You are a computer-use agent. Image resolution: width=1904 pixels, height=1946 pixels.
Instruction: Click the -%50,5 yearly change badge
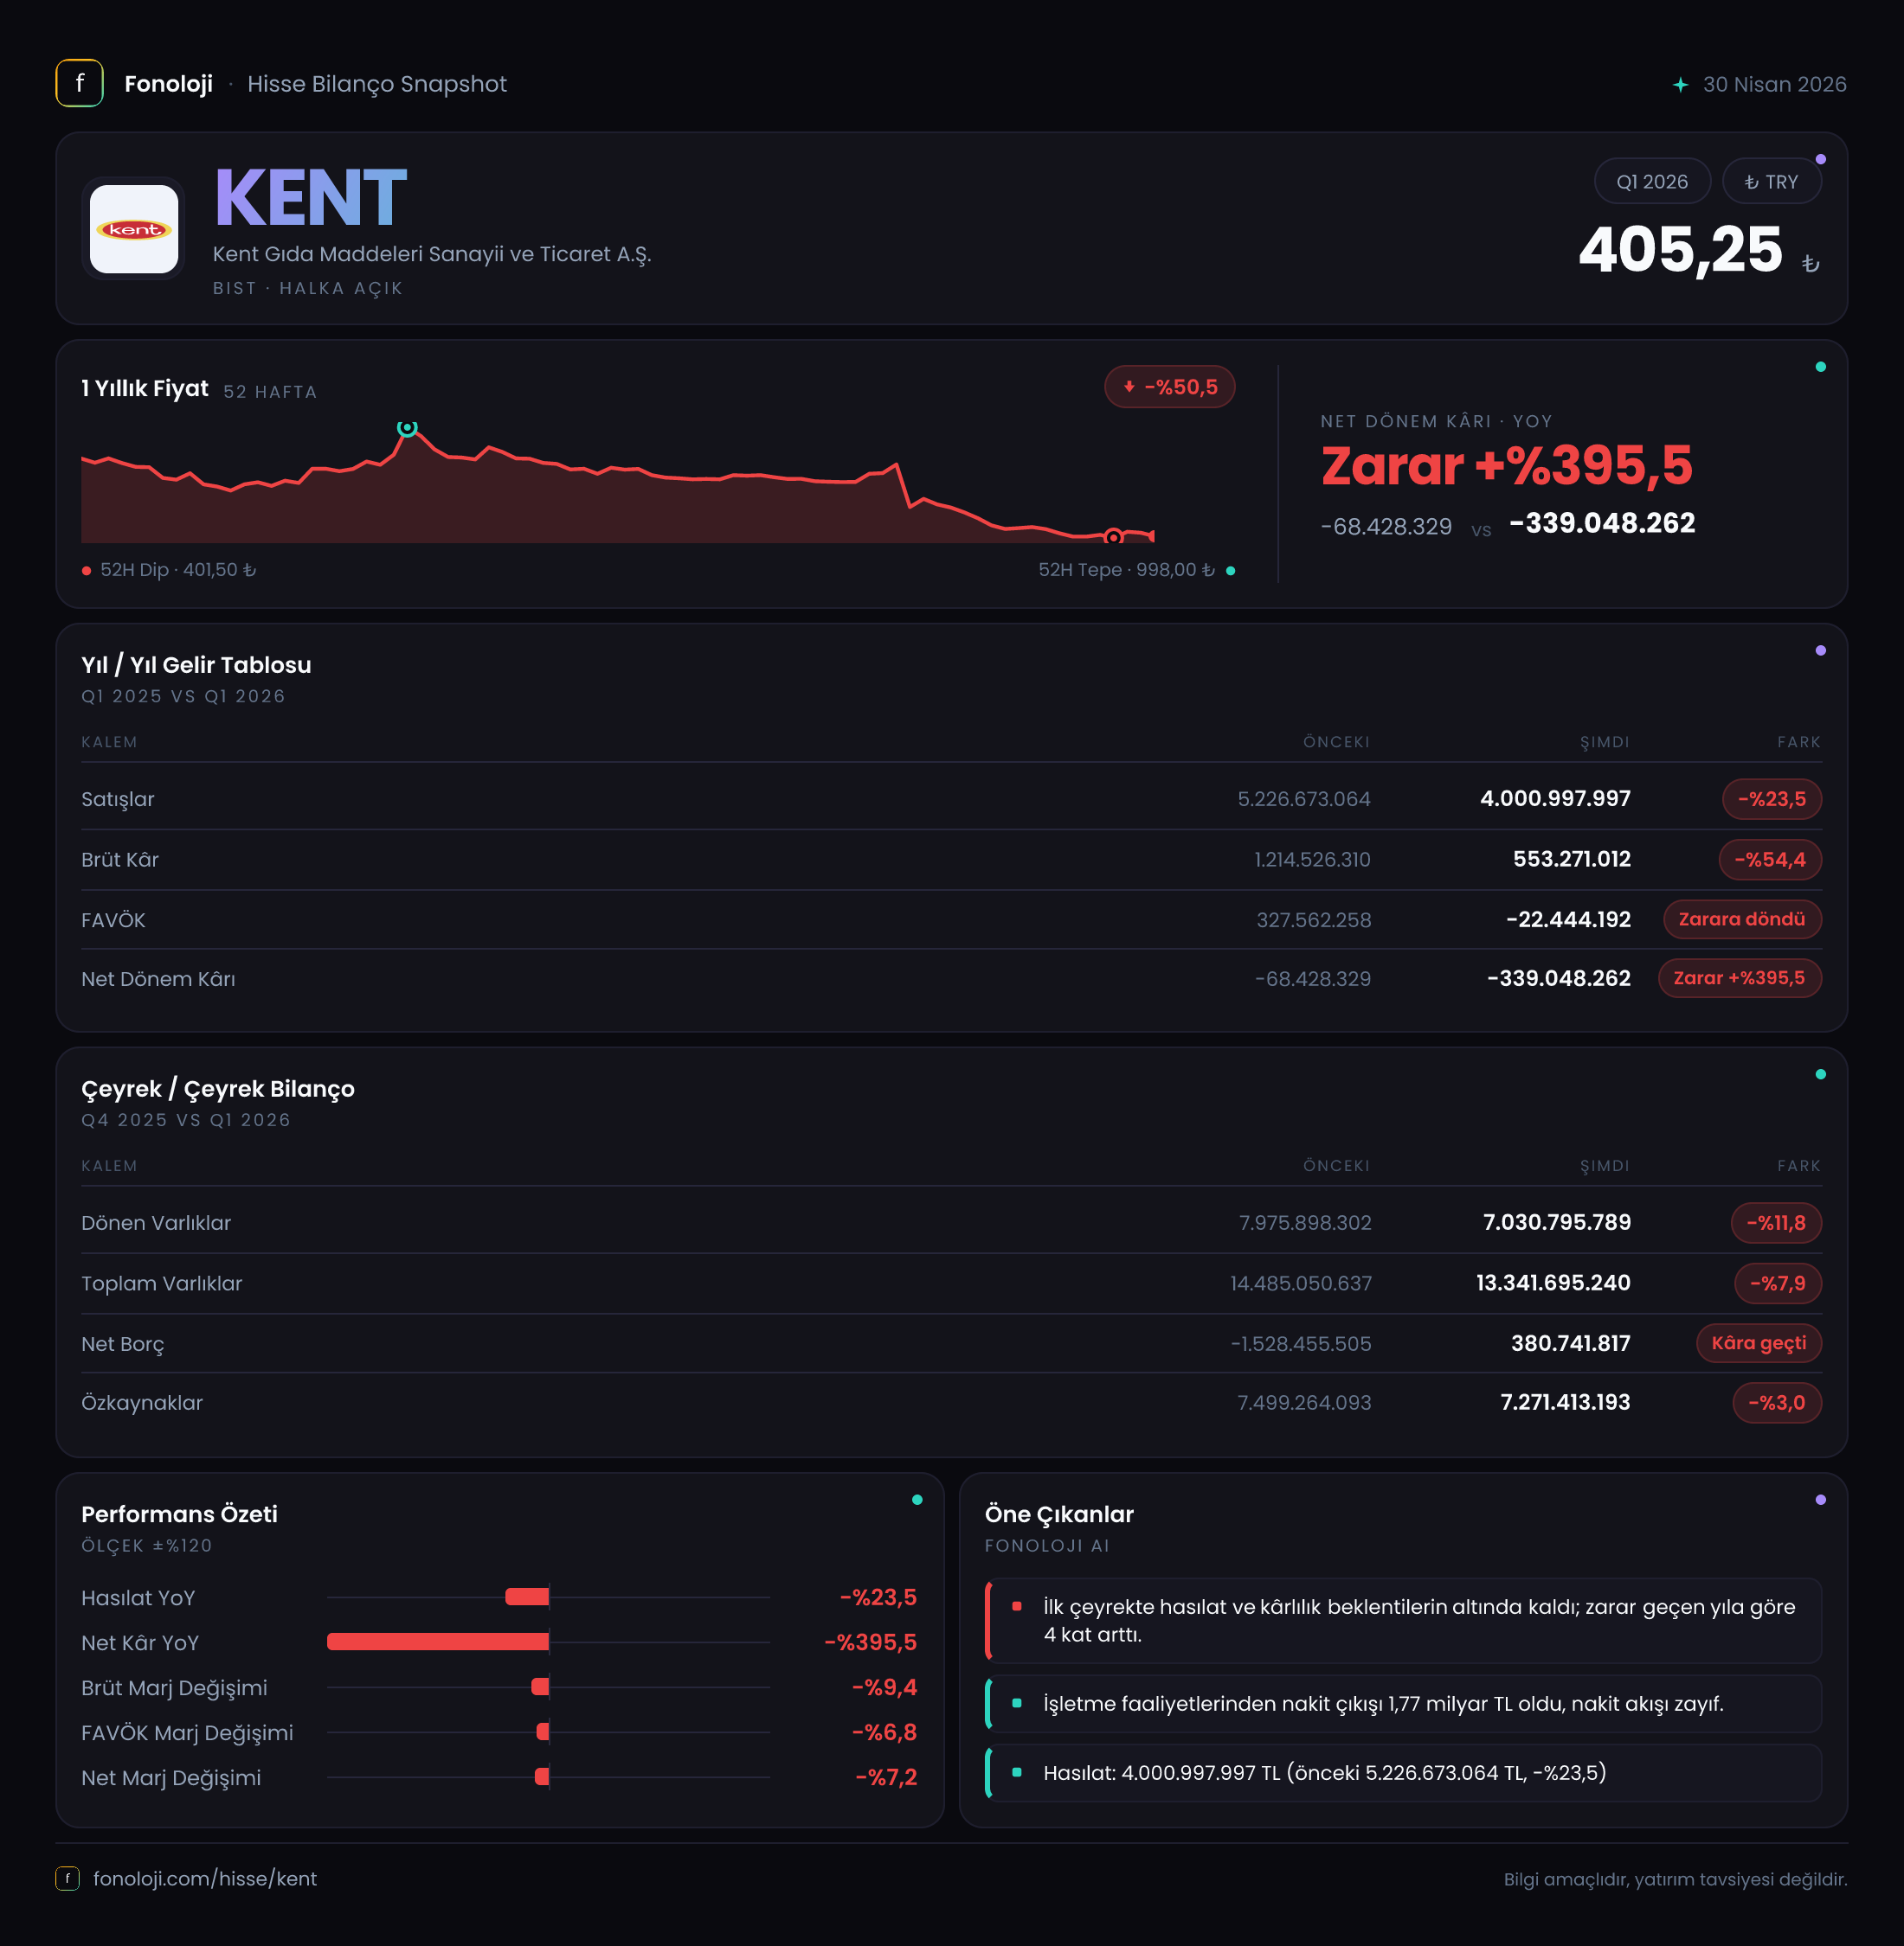1169,387
